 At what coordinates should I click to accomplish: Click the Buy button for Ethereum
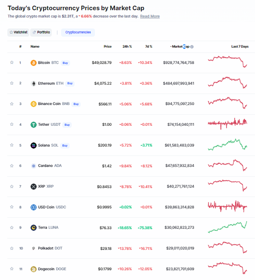(x=70, y=83)
